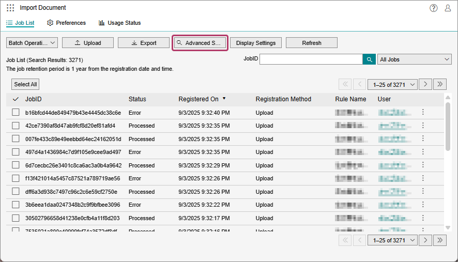Select the checkbox for job 30502796658d41238e0cfb4a11f8d203
This screenshot has height=262, width=458.
click(16, 218)
